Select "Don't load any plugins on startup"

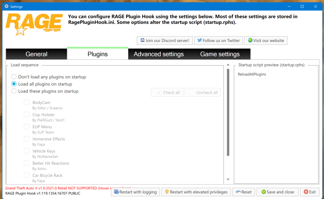(14, 77)
